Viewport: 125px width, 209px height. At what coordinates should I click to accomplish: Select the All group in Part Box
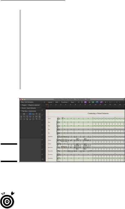pyautogui.click(x=24, y=114)
